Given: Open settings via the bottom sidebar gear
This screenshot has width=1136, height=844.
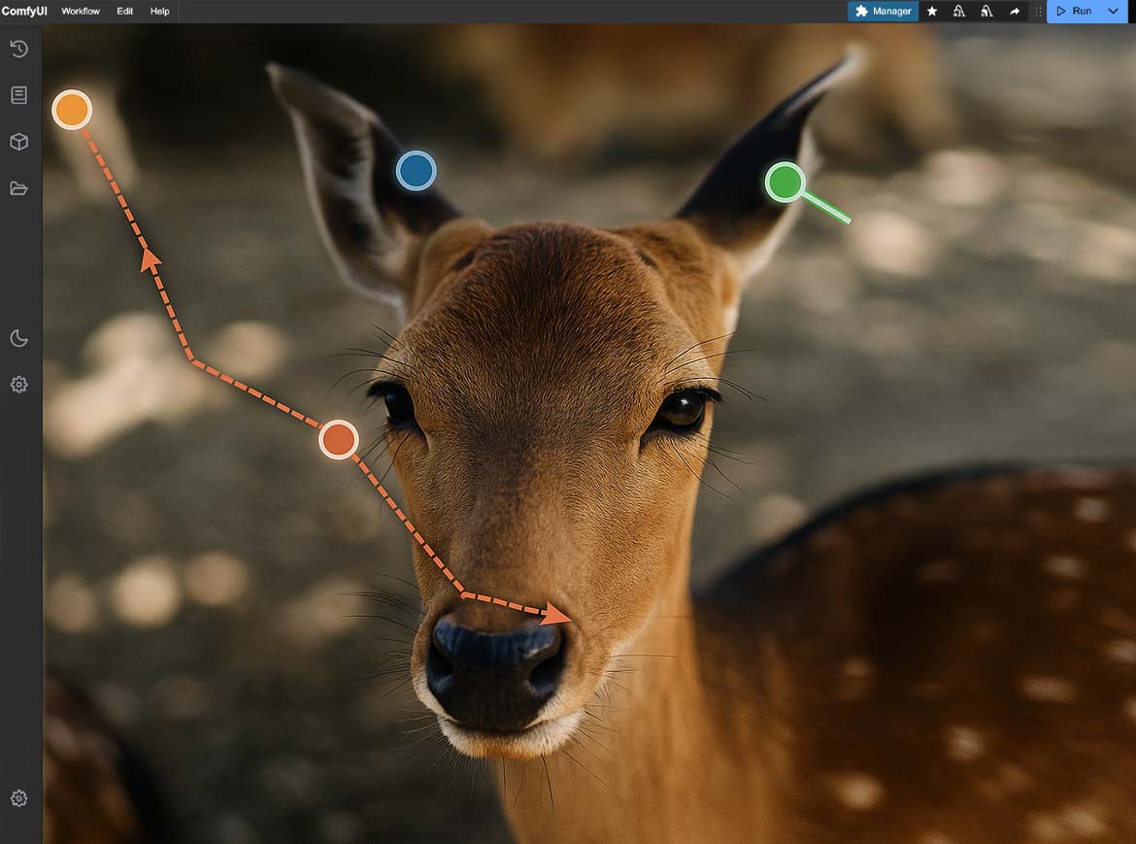Looking at the screenshot, I should (19, 798).
